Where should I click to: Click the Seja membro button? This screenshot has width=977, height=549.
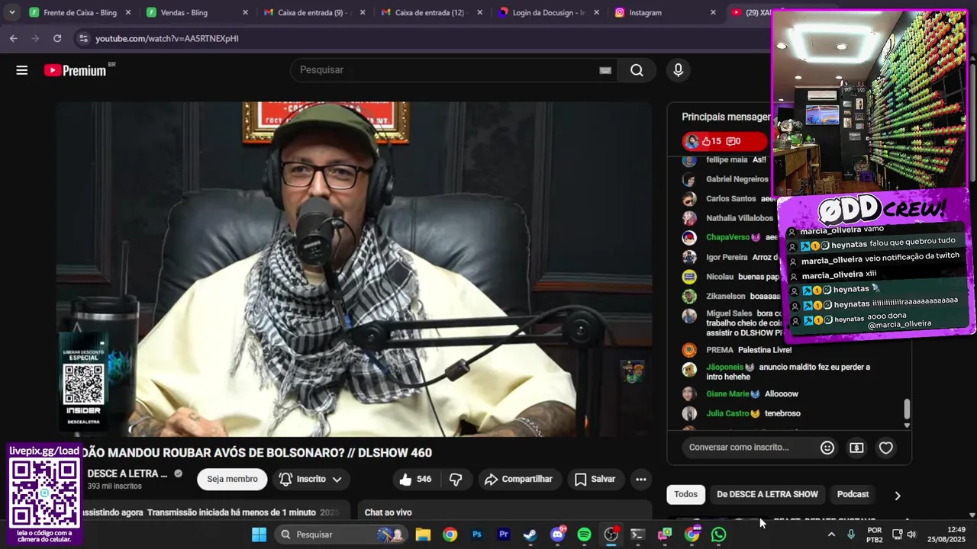point(232,479)
